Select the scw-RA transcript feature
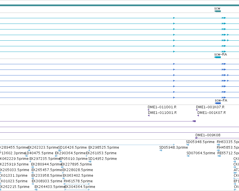Screen dimensions: 239x191 point(217,57)
